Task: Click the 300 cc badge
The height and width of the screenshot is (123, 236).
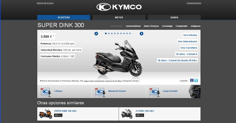Action: click(58, 115)
